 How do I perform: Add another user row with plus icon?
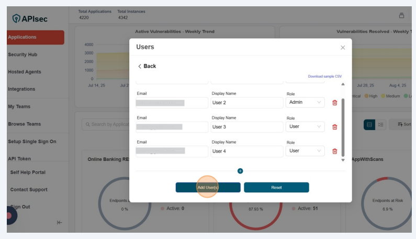point(240,171)
